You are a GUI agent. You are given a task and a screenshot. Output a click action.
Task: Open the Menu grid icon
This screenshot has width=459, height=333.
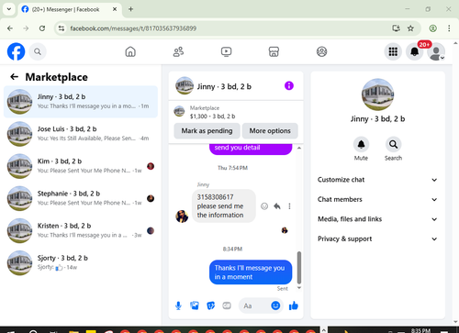click(x=393, y=51)
